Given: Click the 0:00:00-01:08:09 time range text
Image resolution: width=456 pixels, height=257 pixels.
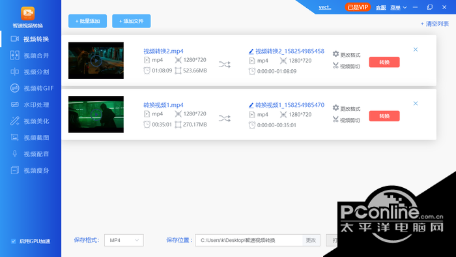Looking at the screenshot, I should click(277, 71).
